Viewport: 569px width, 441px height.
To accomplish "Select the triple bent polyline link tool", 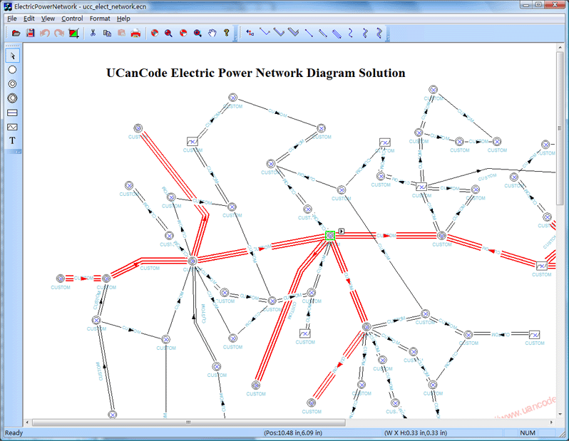I will 294,33.
